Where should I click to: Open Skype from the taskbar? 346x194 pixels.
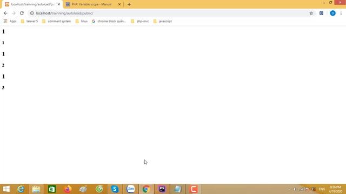click(x=115, y=189)
